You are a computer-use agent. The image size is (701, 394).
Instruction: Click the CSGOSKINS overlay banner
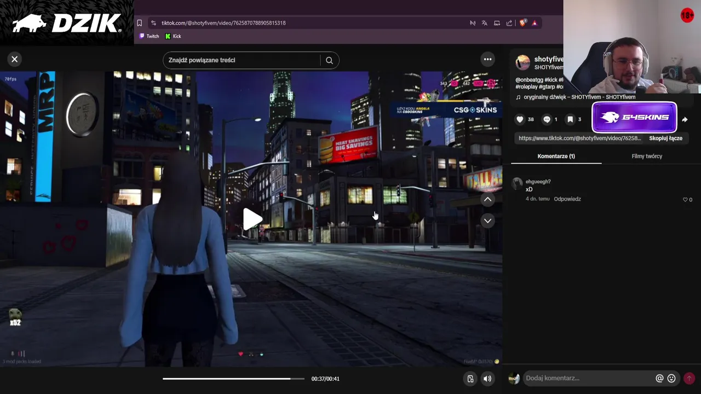(447, 109)
